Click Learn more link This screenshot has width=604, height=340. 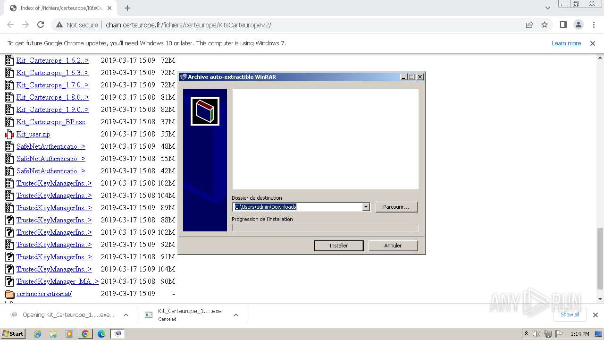566,43
